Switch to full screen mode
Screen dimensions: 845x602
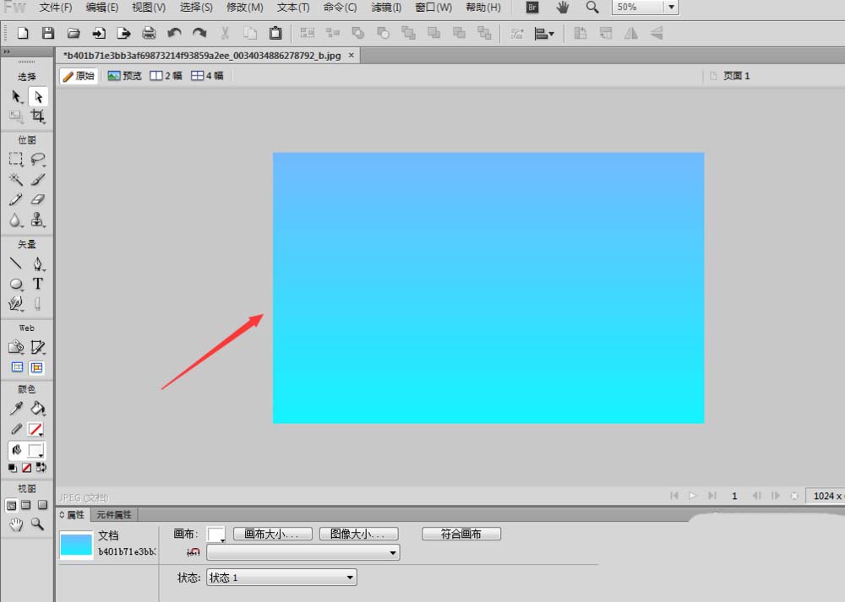pyautogui.click(x=42, y=505)
